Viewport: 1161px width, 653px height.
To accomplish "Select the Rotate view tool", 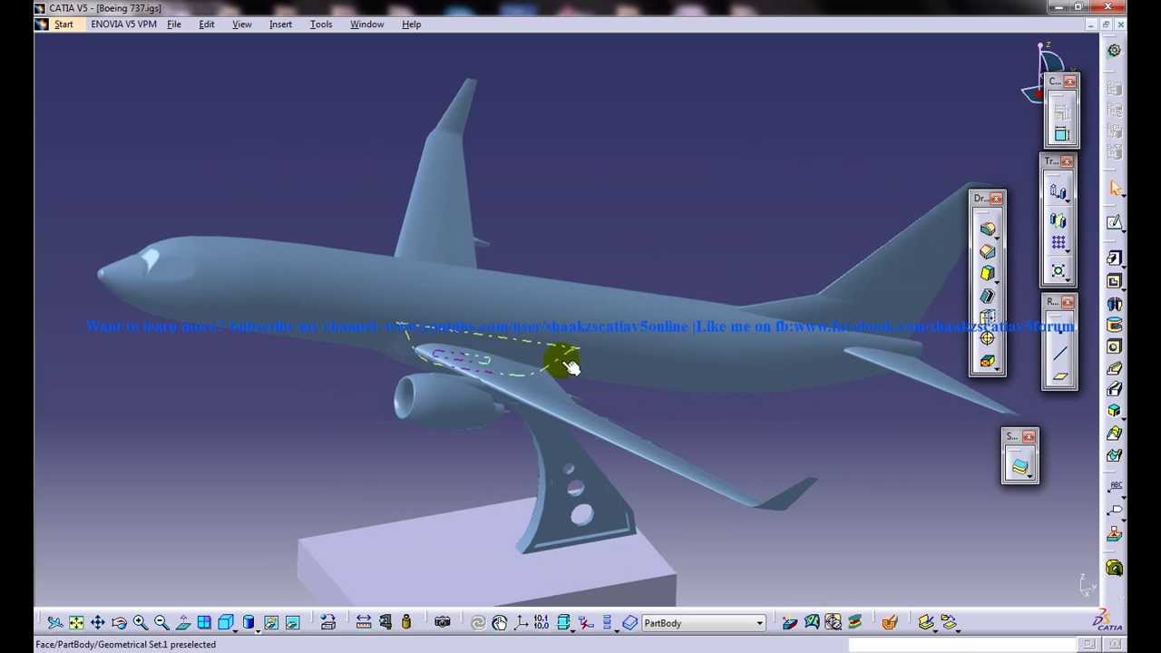I will pos(119,623).
